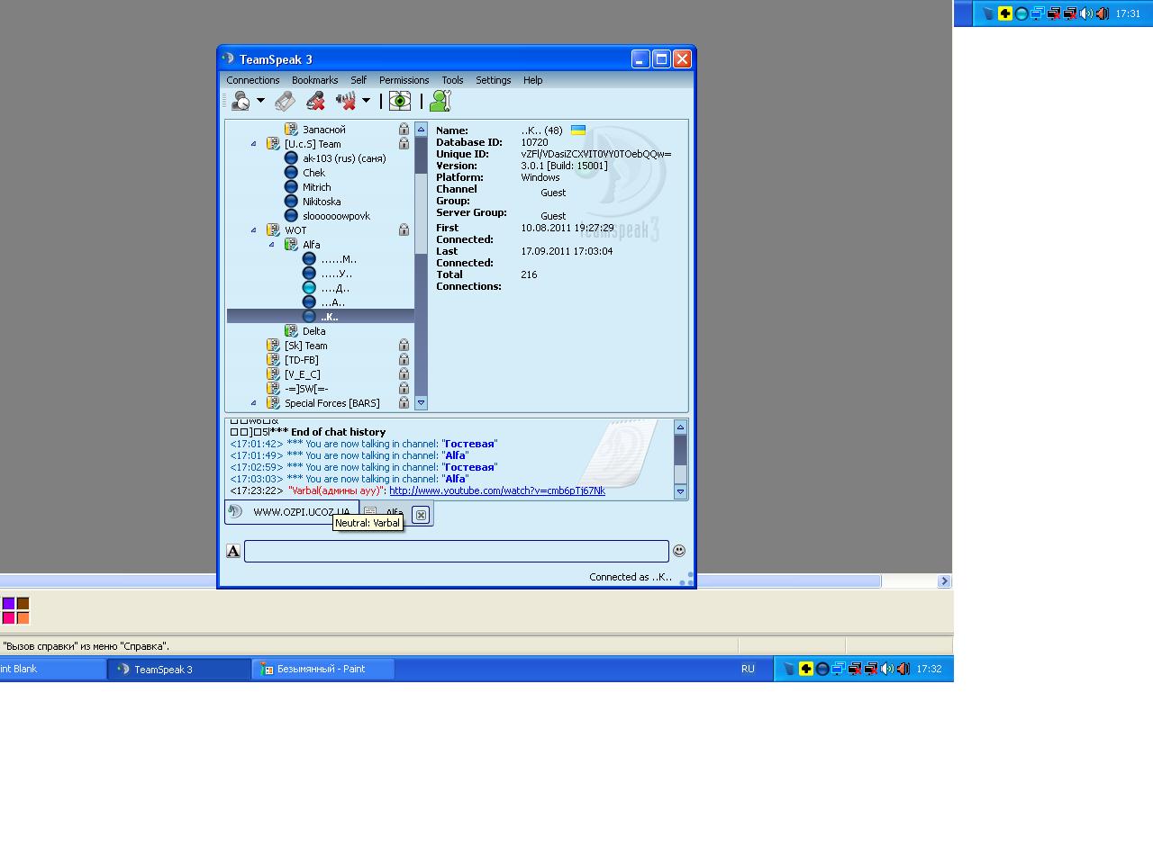Open the emoticon smiley picker
This screenshot has width=1153, height=864.
(x=679, y=551)
